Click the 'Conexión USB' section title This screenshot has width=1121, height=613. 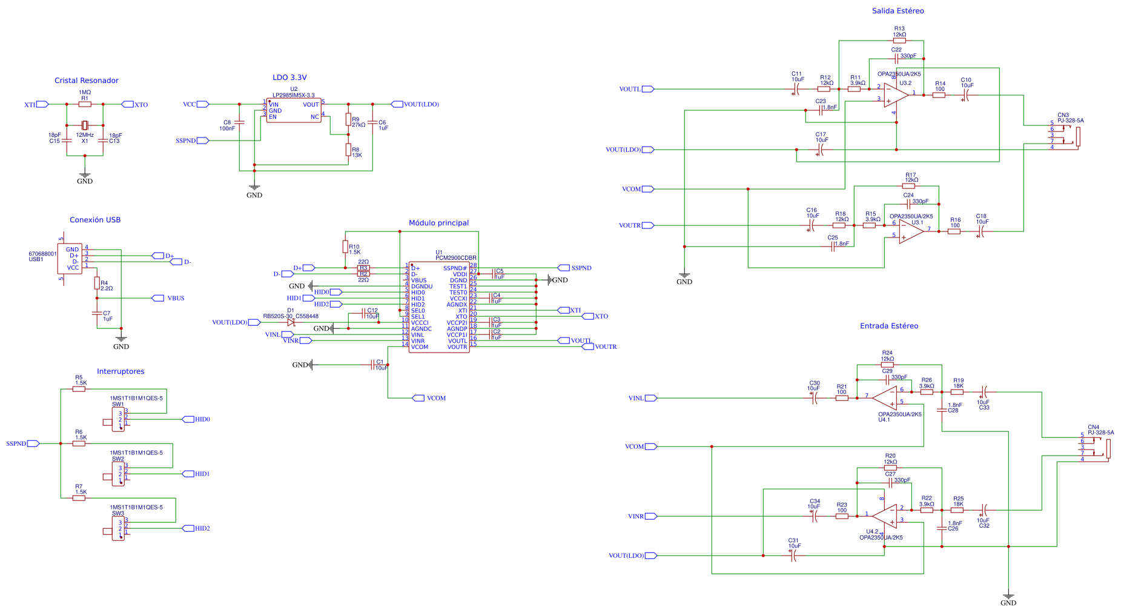pyautogui.click(x=95, y=220)
